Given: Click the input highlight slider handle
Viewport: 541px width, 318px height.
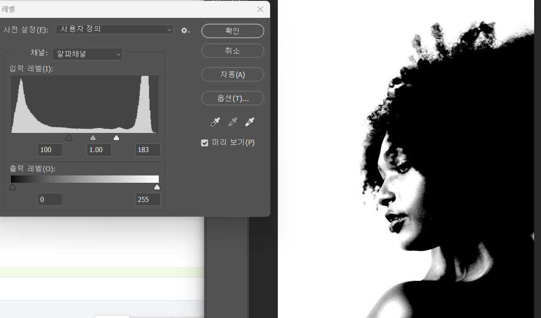Looking at the screenshot, I should (x=116, y=138).
